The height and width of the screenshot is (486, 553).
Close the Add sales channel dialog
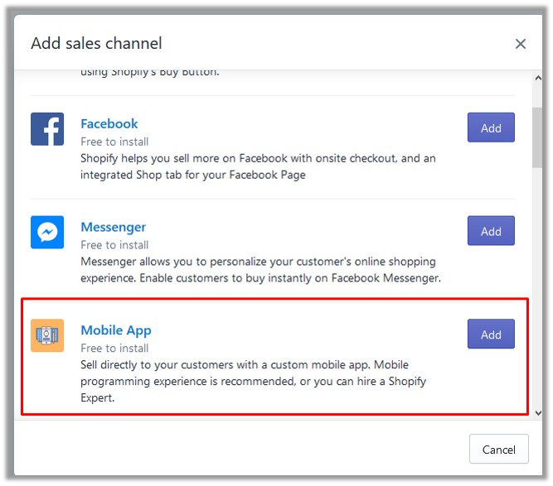pos(520,44)
